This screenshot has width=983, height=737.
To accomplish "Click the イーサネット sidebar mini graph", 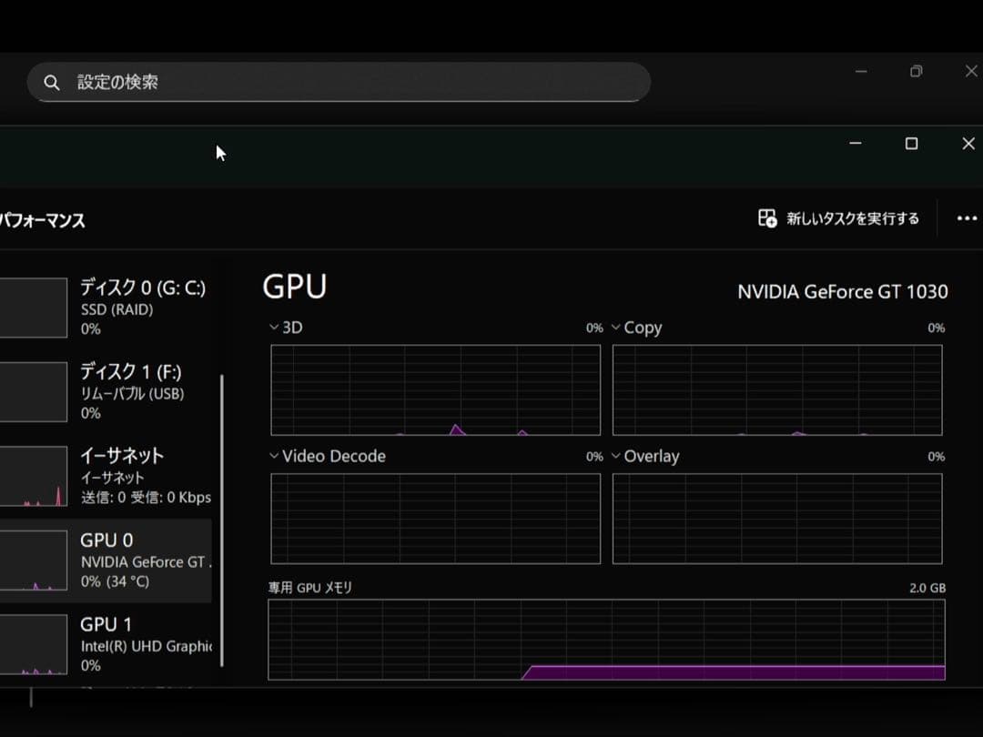I will click(35, 475).
